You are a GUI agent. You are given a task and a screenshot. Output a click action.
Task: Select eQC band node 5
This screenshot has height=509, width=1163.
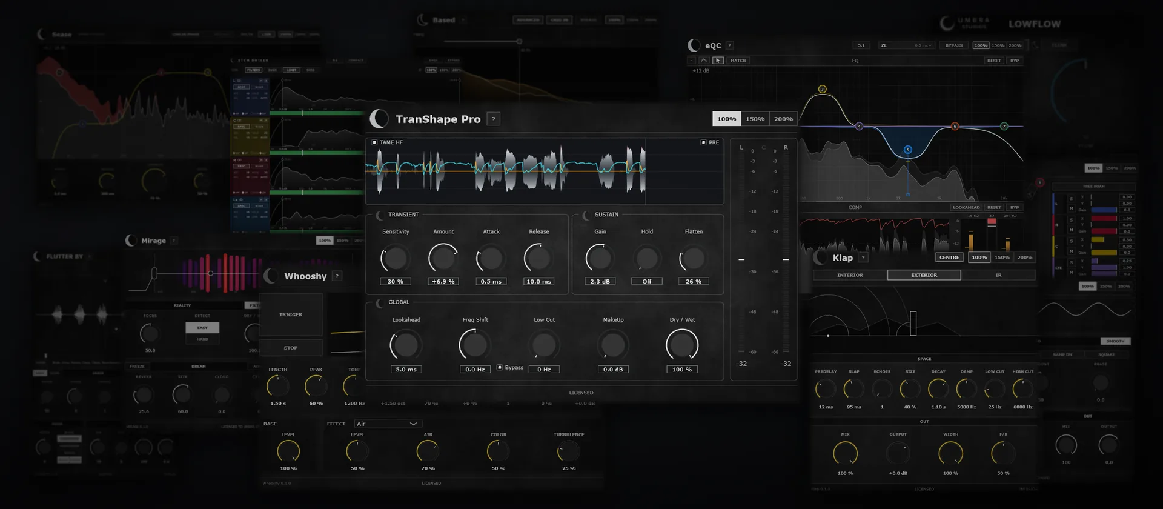tap(908, 150)
